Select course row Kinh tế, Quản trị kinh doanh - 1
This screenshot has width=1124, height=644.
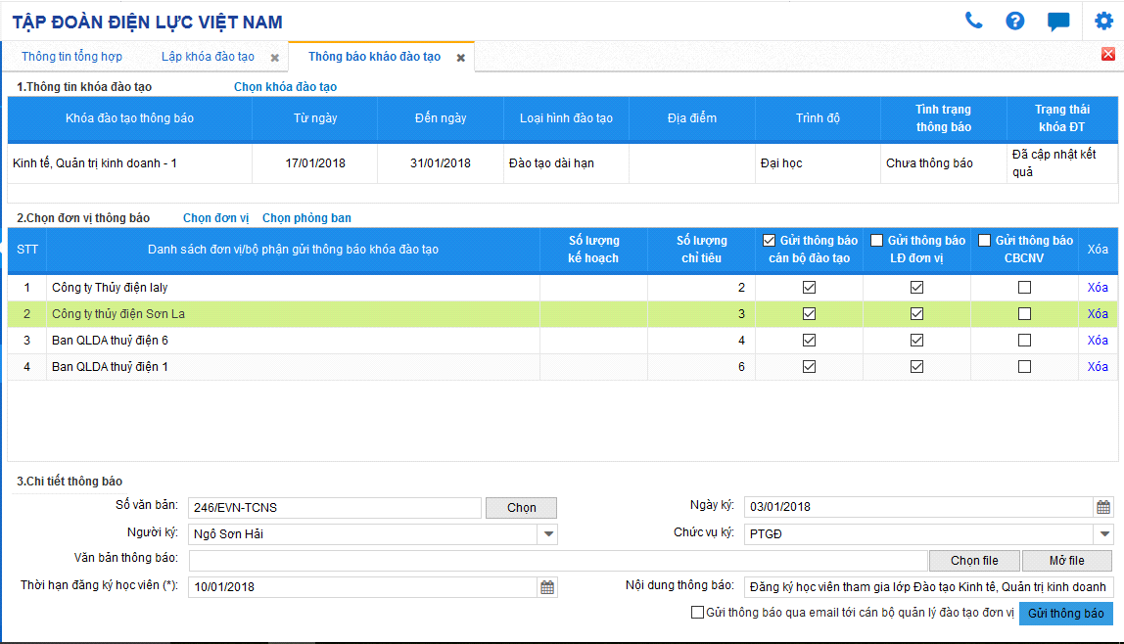[562, 163]
